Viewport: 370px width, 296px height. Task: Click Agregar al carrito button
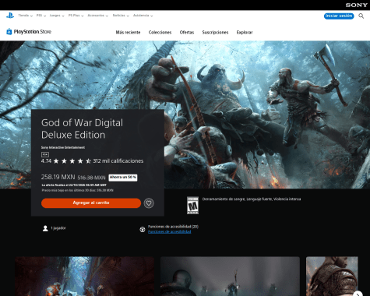coord(91,203)
